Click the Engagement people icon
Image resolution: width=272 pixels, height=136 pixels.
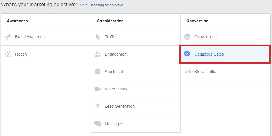click(x=98, y=54)
